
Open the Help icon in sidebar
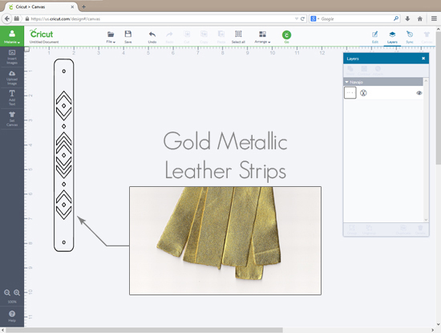click(x=12, y=316)
